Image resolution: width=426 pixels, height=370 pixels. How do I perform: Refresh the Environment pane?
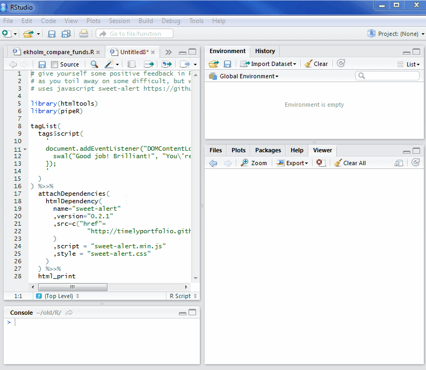pyautogui.click(x=341, y=63)
